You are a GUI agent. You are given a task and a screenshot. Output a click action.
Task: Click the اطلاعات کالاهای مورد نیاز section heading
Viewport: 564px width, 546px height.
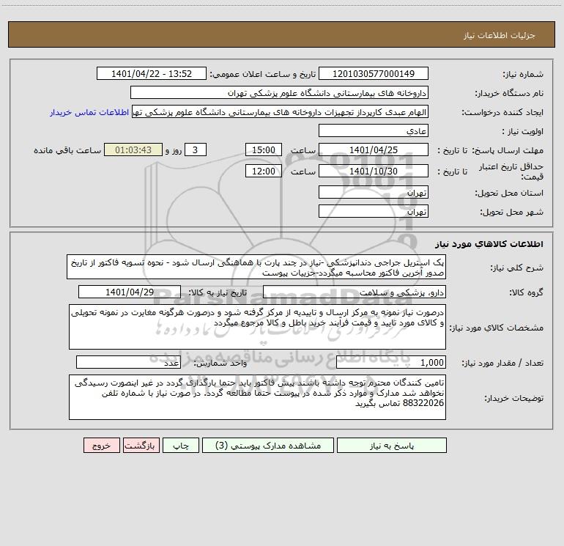(x=489, y=244)
